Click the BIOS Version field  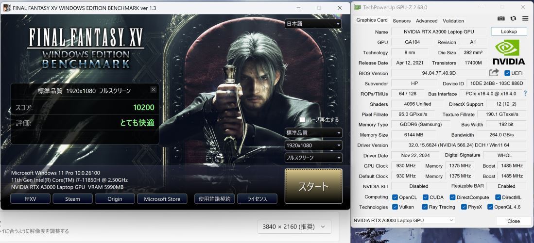tap(439, 73)
